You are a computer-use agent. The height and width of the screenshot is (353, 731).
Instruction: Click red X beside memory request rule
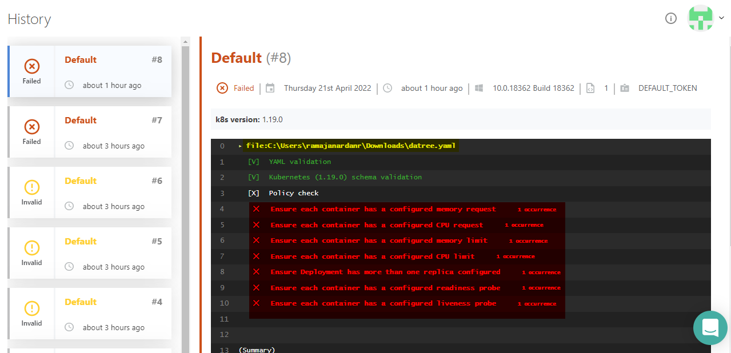coord(256,209)
